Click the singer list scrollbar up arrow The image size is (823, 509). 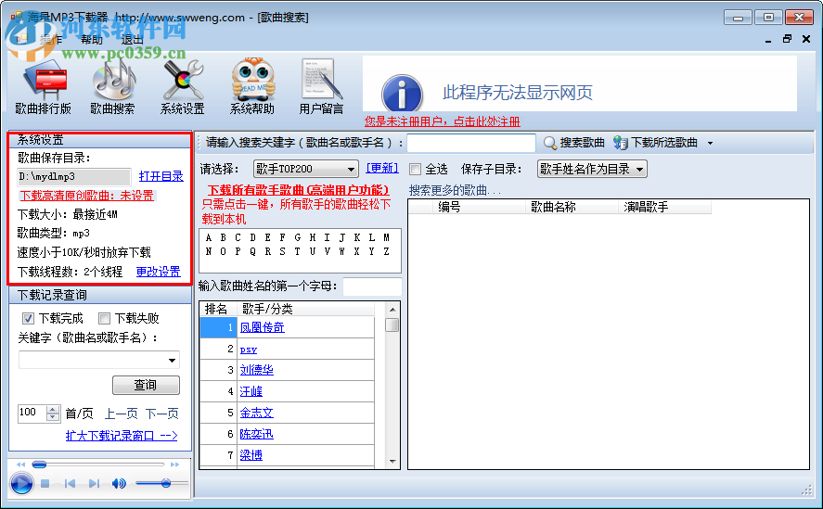(x=392, y=310)
